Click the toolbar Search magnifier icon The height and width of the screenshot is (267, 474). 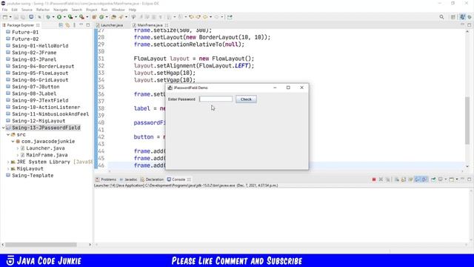point(441,17)
